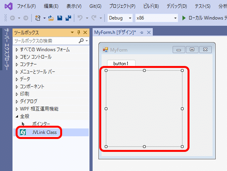This screenshot has width=227, height=171.
Task: Expand データ category
Action: (x=17, y=79)
